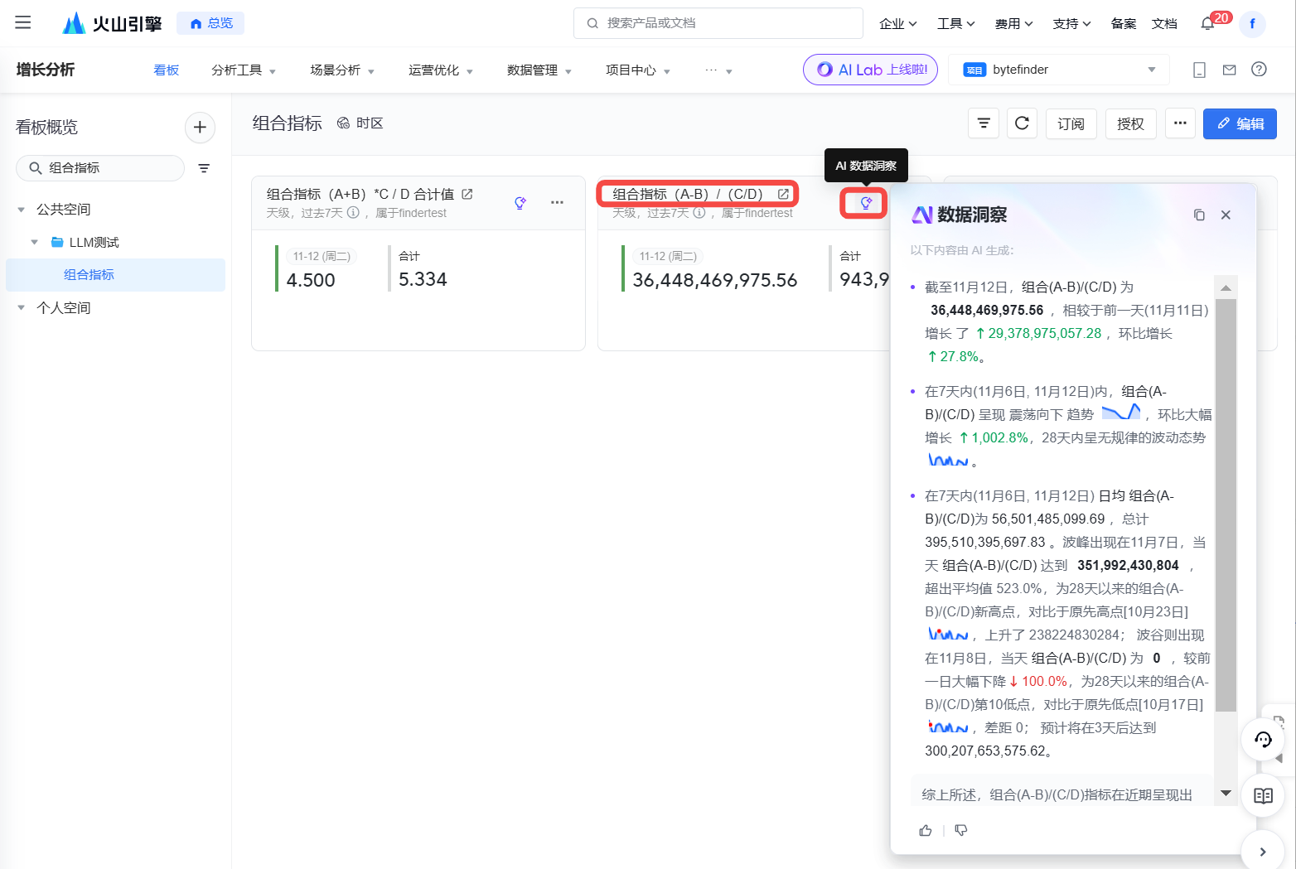1296x869 pixels.
Task: Open the AI Lab 上线啦 banner
Action: 870,70
